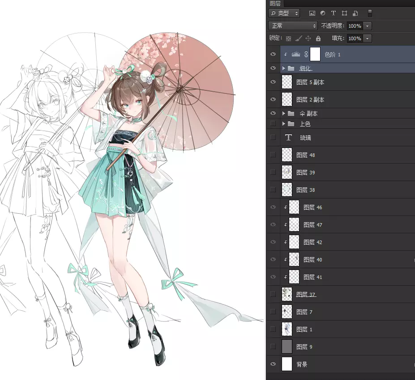415x380 pixels.
Task: Show layer 图层 9
Action: [x=273, y=347]
